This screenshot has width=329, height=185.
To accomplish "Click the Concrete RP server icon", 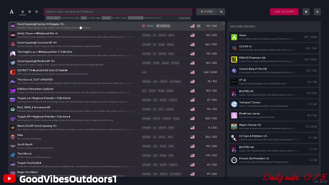I will (13, 44).
